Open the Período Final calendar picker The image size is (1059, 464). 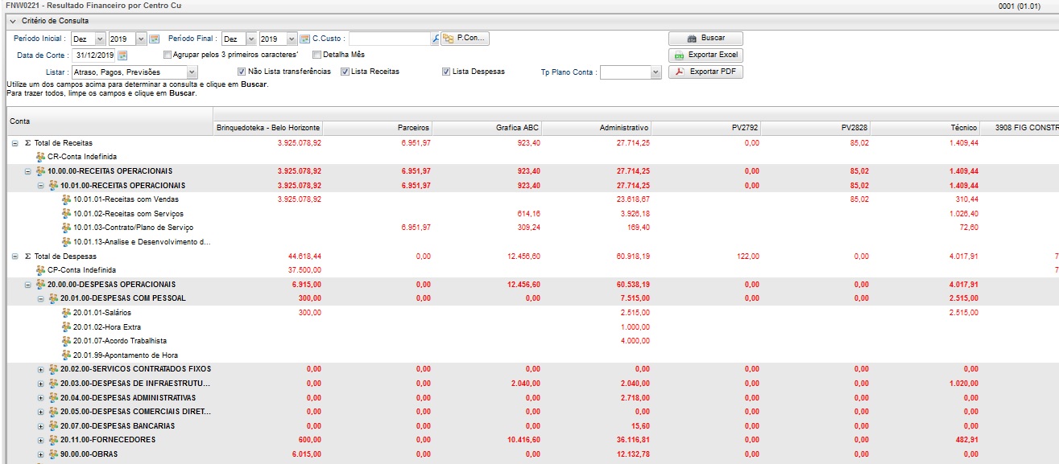click(x=304, y=39)
